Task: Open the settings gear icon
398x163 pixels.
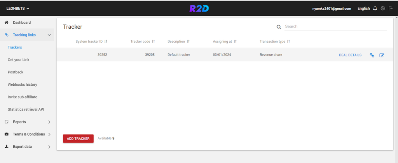Action: pos(383,9)
